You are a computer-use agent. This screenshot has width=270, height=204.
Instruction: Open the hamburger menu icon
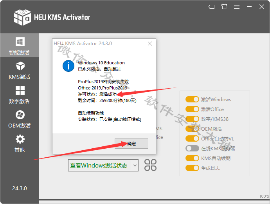[x=237, y=7]
